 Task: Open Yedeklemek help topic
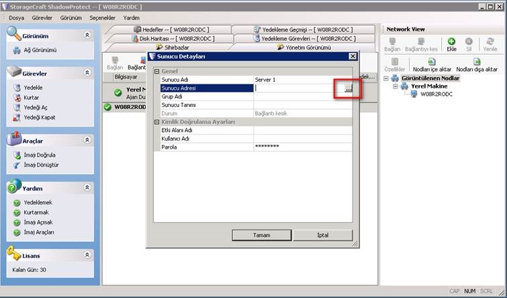coord(38,202)
